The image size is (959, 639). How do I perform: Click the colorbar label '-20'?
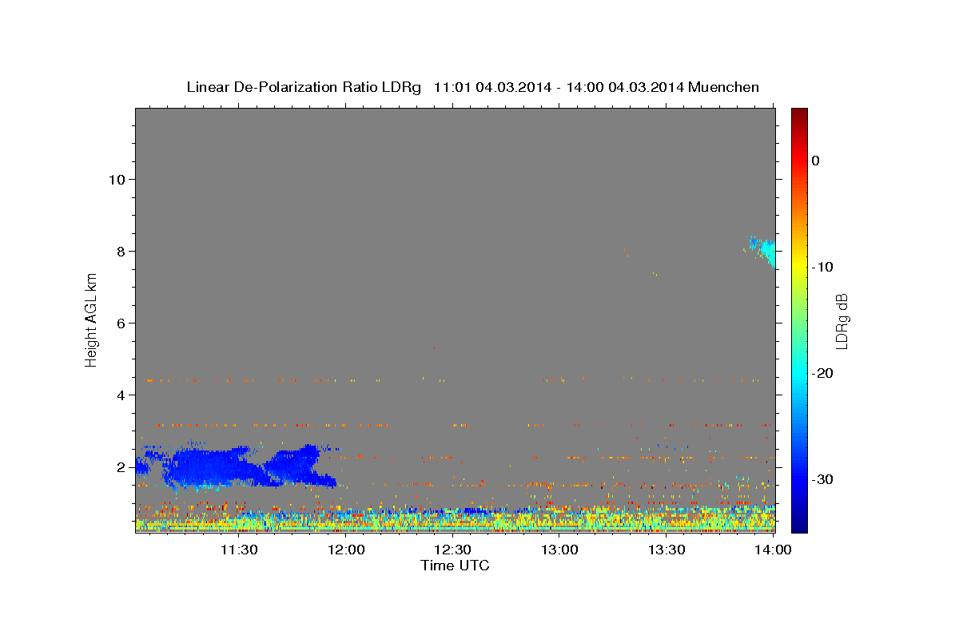tap(822, 373)
